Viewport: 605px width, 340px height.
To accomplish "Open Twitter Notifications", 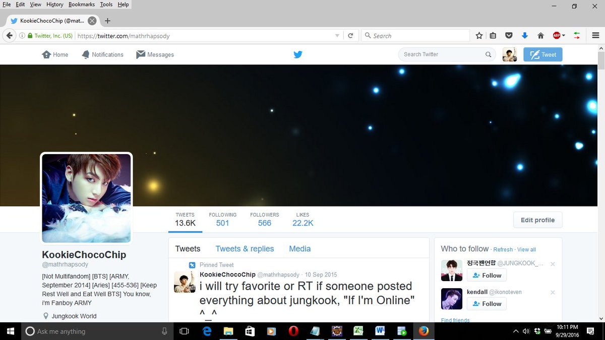I will coord(102,54).
